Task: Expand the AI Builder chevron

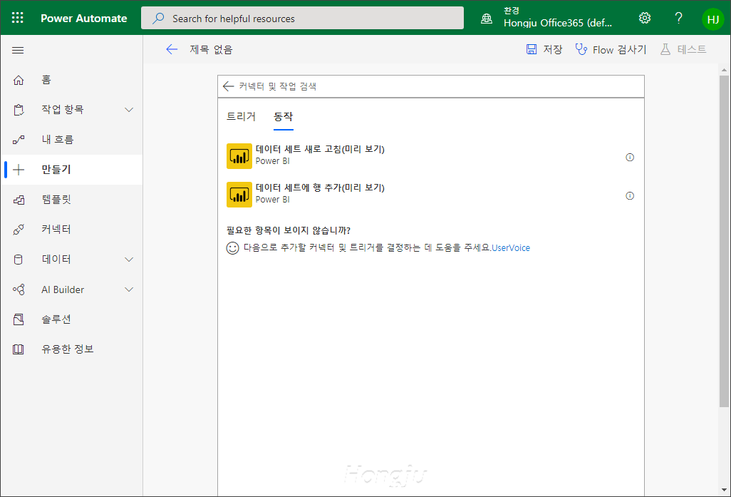Action: tap(129, 290)
